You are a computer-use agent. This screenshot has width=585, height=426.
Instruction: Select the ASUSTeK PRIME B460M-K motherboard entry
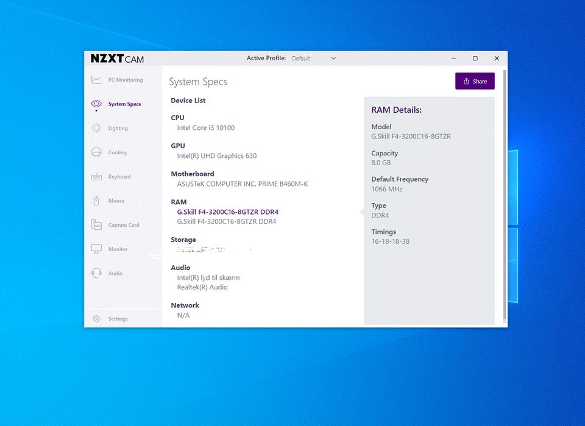(243, 184)
